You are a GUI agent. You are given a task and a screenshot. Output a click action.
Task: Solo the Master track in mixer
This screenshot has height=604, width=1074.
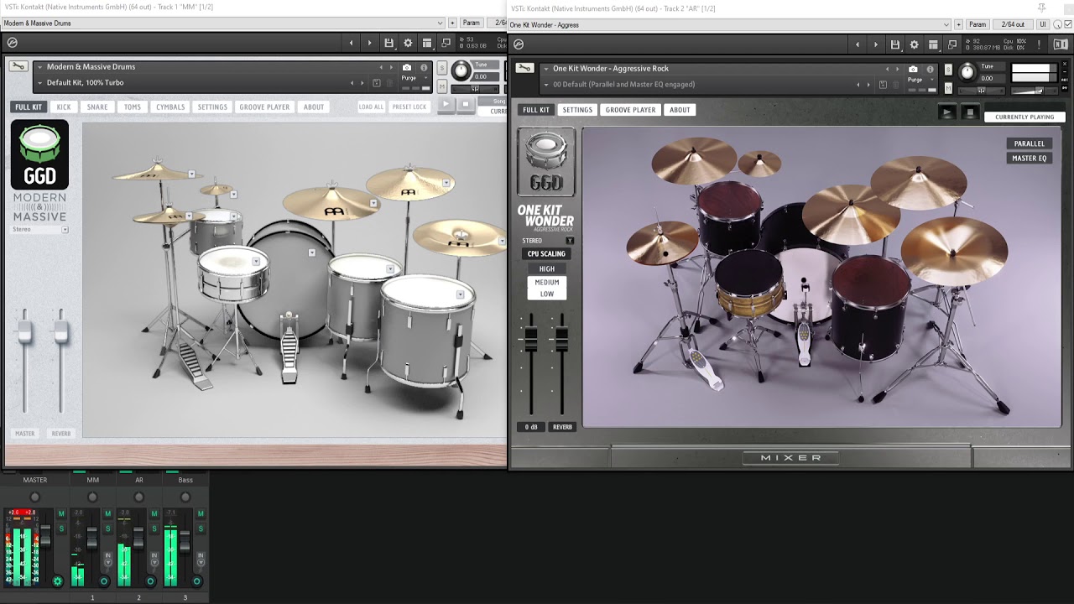tap(61, 528)
